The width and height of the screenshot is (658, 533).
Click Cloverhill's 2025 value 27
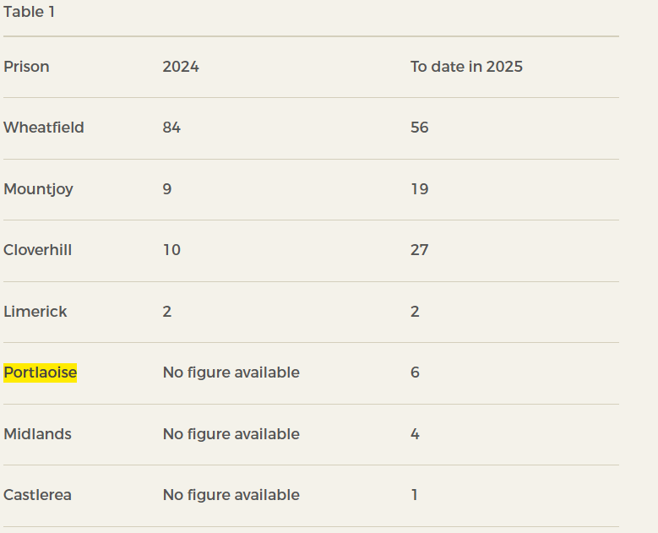(420, 250)
